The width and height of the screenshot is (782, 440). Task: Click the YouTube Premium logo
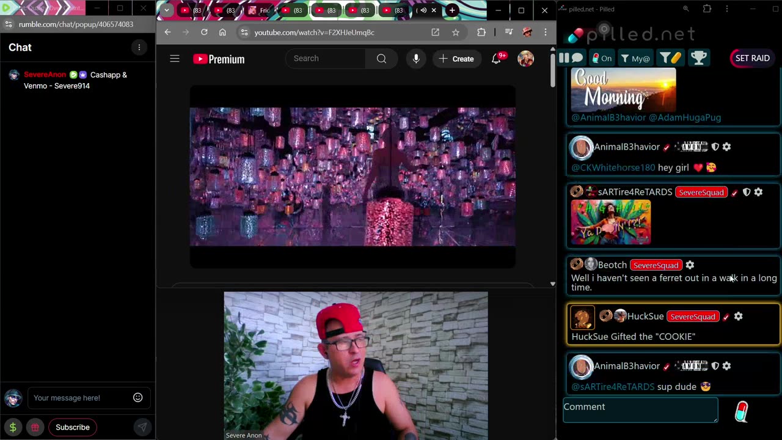[x=219, y=59]
